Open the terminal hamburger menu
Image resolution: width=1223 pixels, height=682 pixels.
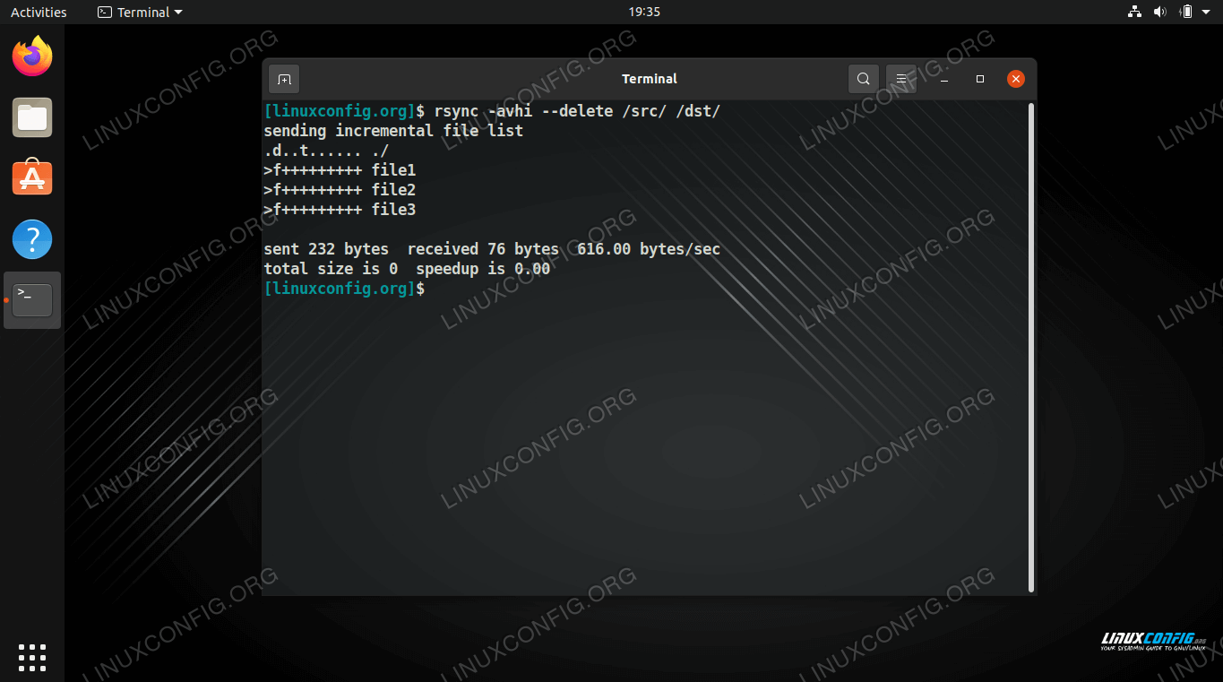click(901, 79)
